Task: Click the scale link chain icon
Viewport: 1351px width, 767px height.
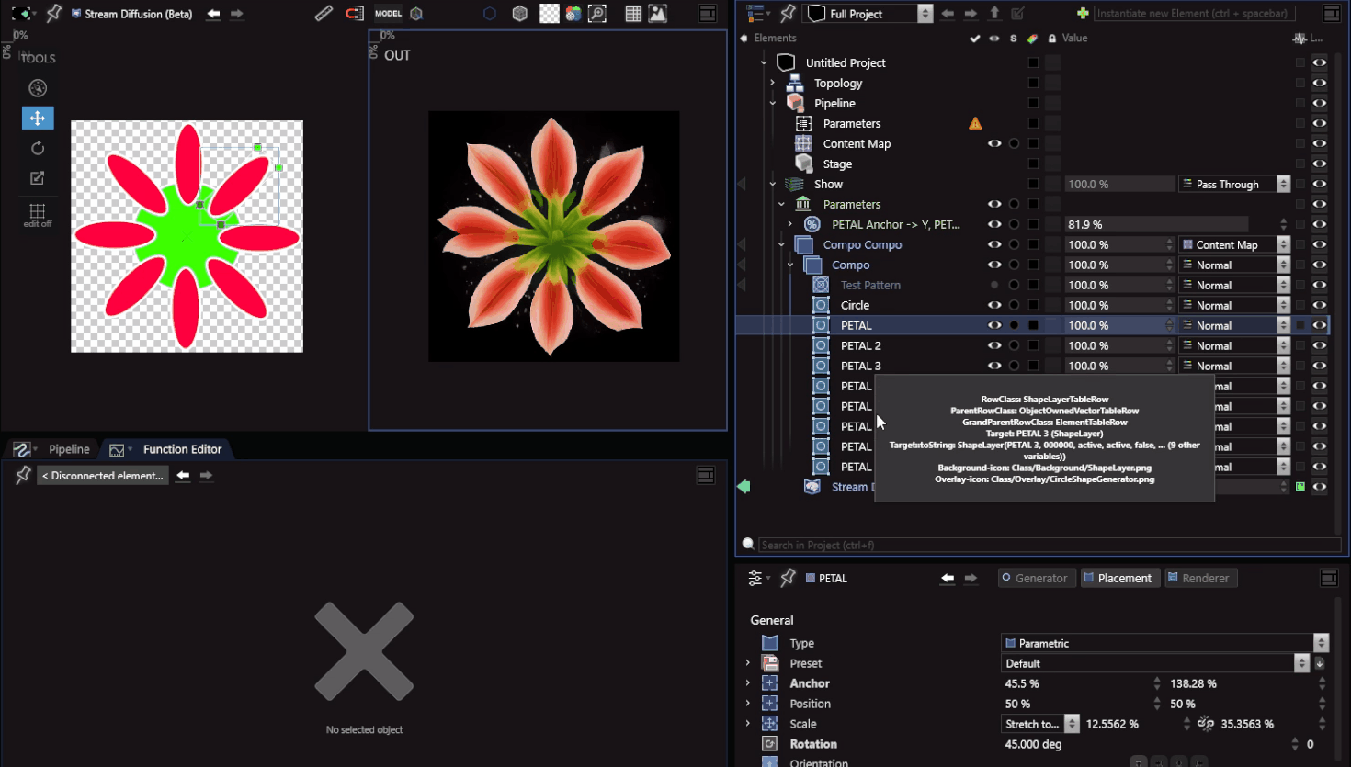Action: click(x=1206, y=724)
